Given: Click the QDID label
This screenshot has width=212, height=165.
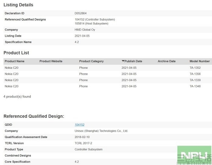Looking at the screenshot, I should point(8,125).
